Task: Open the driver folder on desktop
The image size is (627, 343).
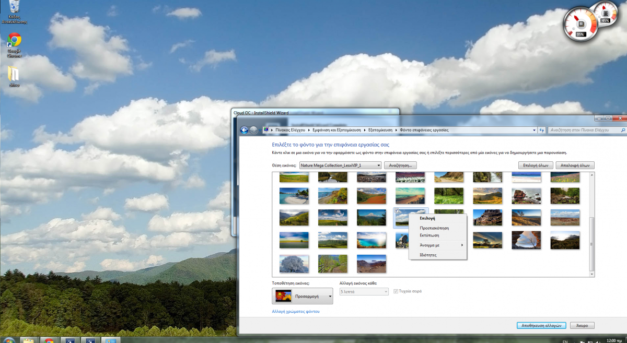Action: point(14,76)
